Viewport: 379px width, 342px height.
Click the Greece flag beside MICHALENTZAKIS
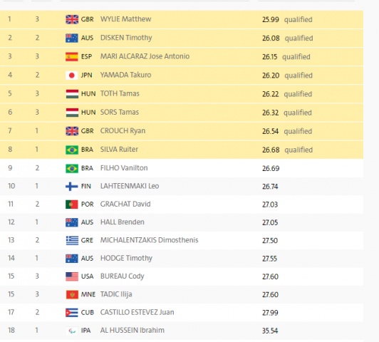[x=72, y=240]
